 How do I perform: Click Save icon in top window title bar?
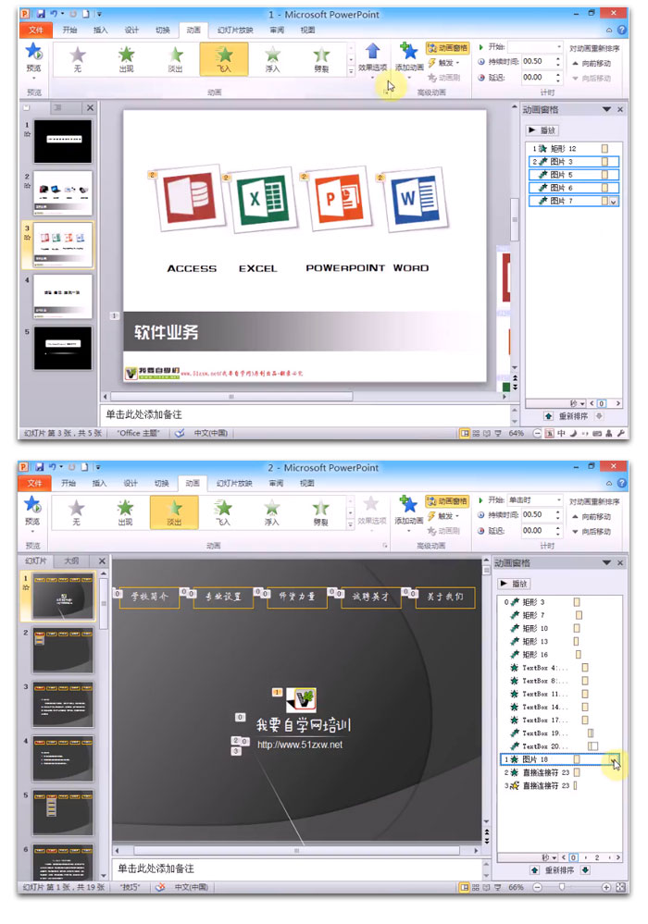pos(41,14)
